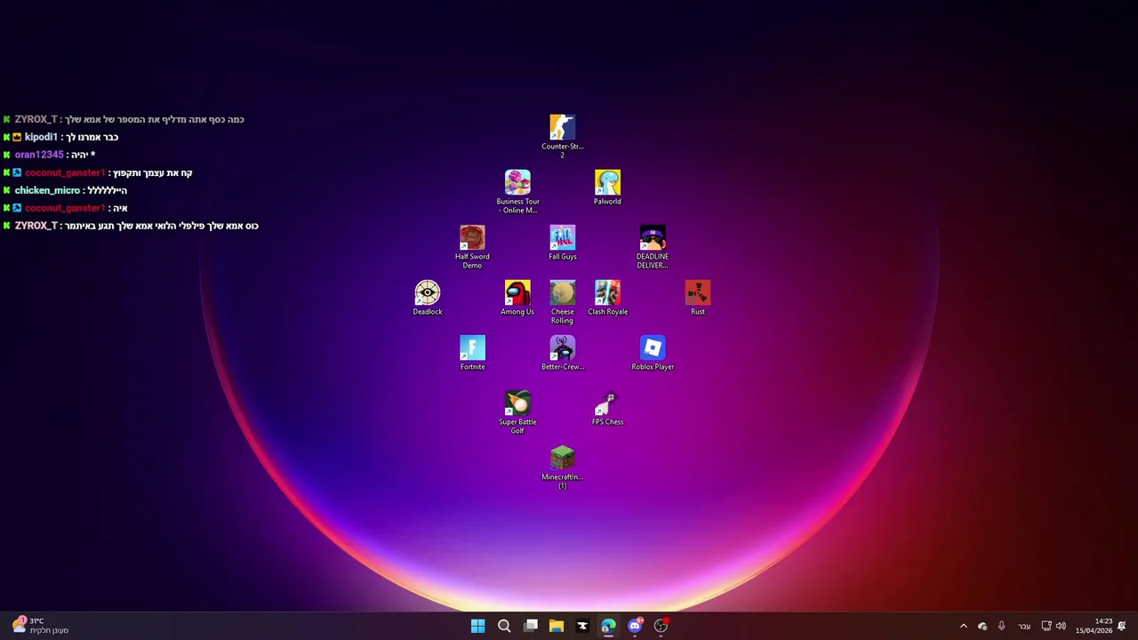The width and height of the screenshot is (1138, 640).
Task: Open the clock and calendar 14:23
Action: [x=1094, y=626]
